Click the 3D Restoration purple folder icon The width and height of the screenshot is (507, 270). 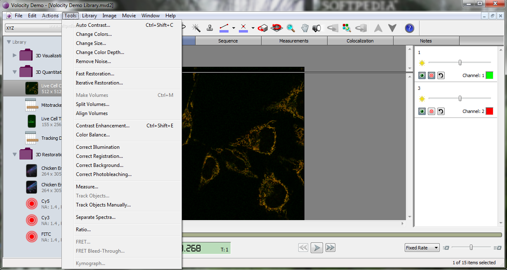pyautogui.click(x=26, y=154)
